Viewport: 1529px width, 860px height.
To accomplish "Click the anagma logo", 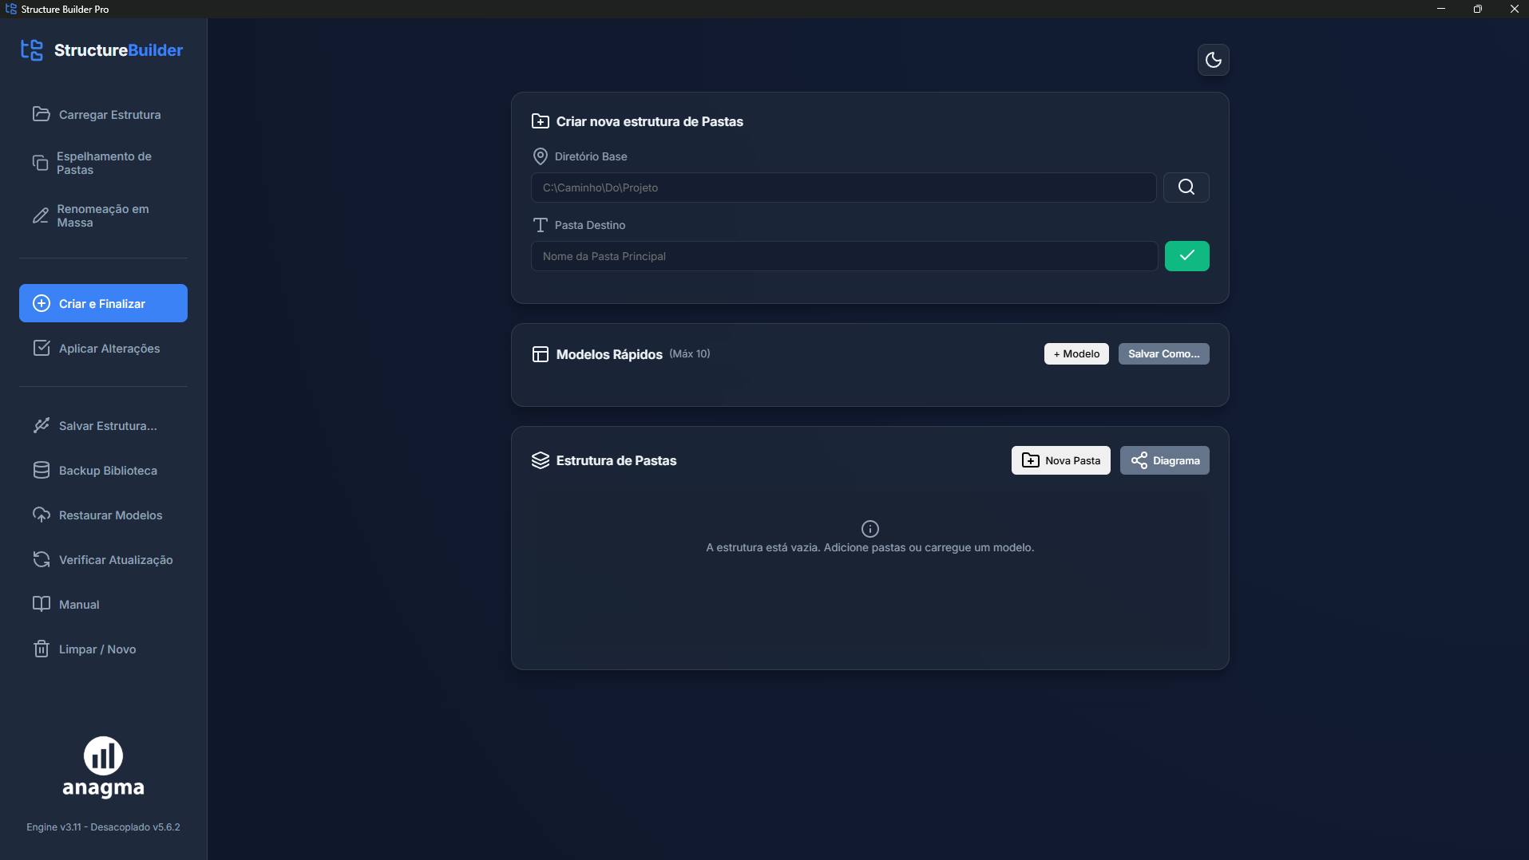I will click(x=103, y=767).
